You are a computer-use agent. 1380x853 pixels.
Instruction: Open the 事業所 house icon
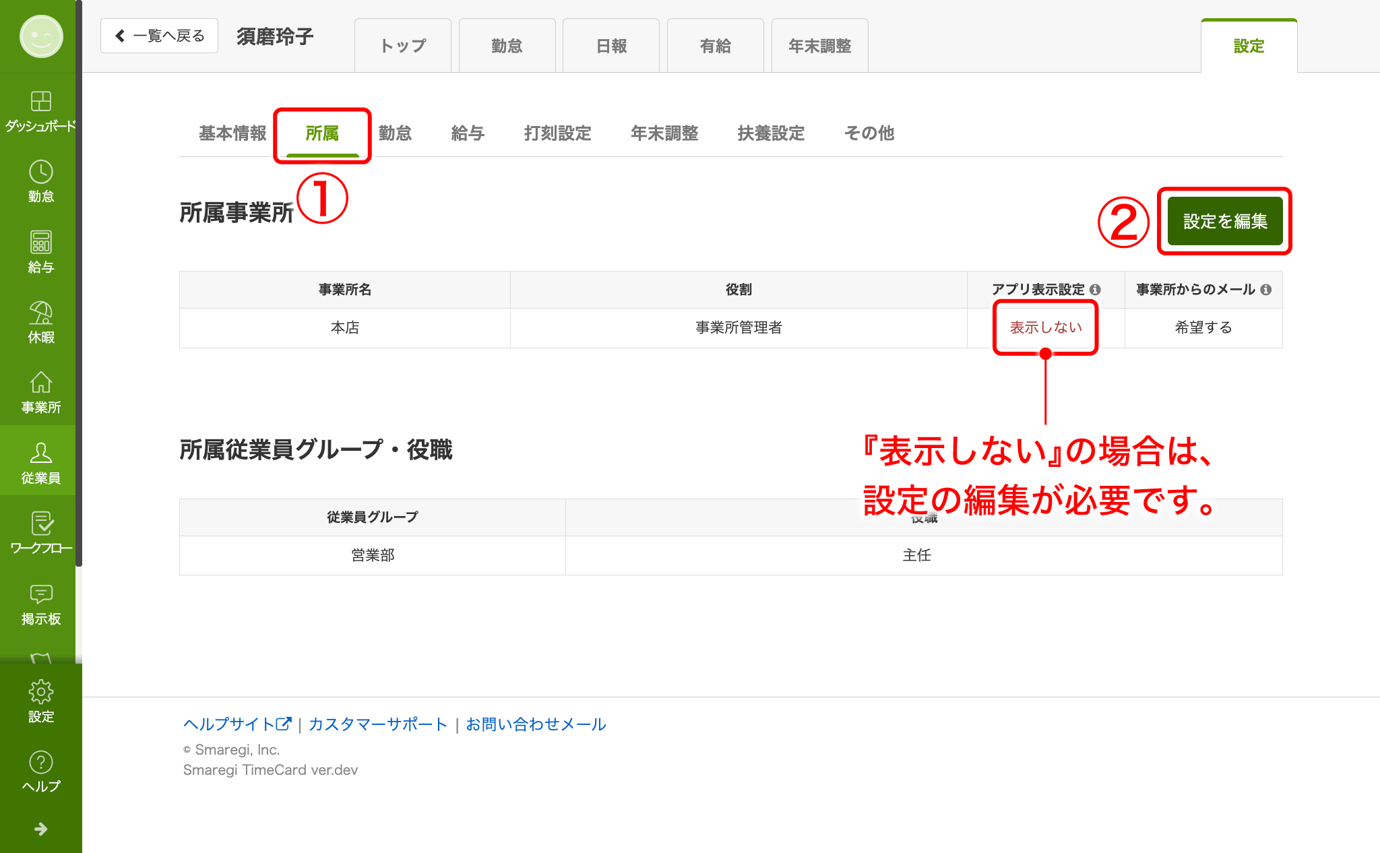tap(40, 383)
